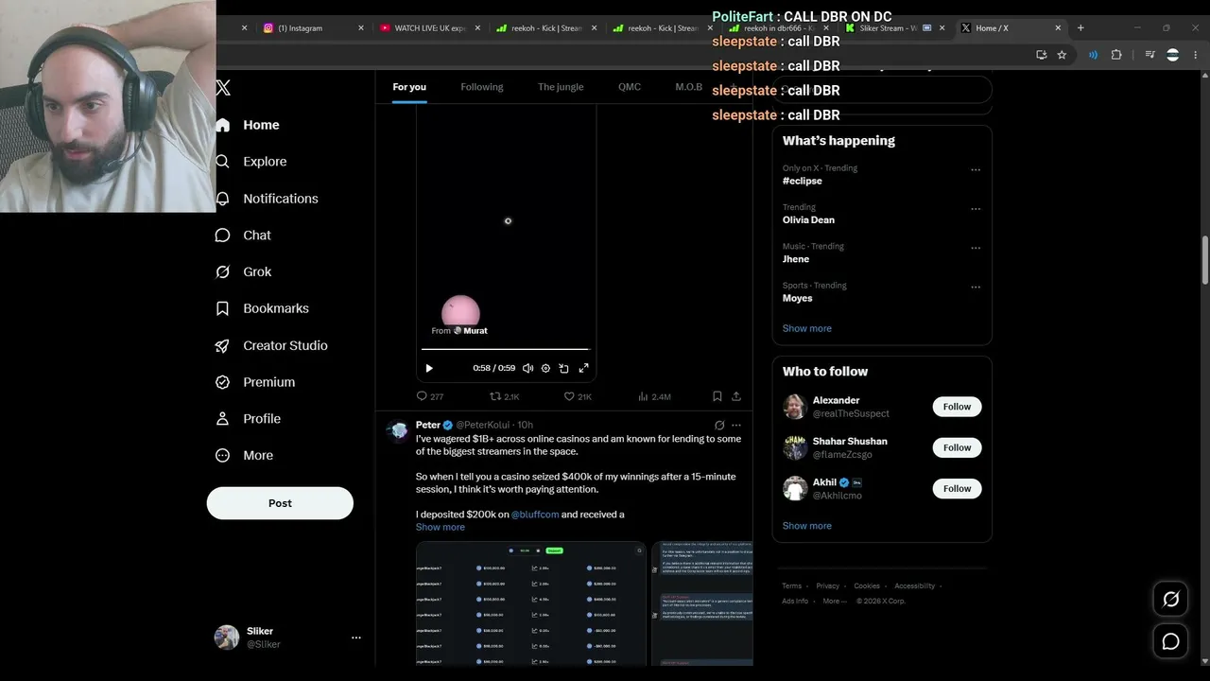1210x681 pixels.
Task: Open more options for #eclipse trend
Action: [976, 170]
